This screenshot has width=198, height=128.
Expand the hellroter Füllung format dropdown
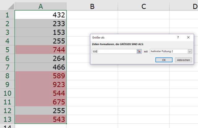190,52
